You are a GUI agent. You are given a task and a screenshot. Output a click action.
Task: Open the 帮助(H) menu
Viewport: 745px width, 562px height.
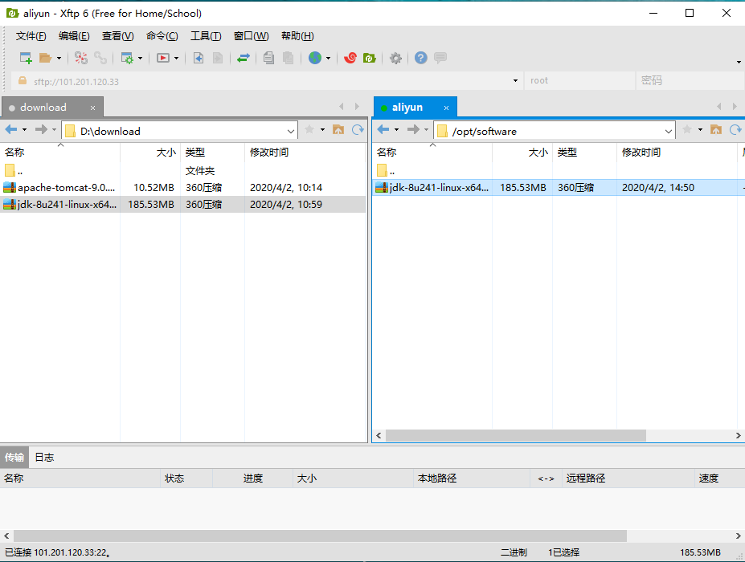297,36
